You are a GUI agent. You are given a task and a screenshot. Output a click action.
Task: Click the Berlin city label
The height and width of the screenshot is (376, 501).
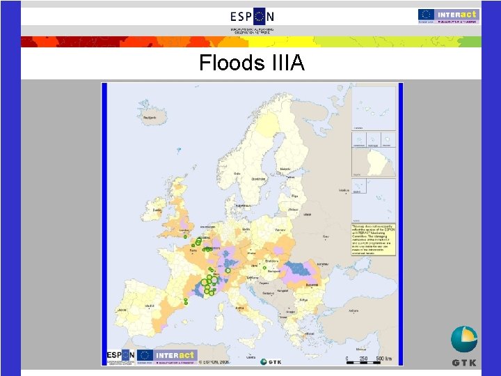tap(246, 229)
